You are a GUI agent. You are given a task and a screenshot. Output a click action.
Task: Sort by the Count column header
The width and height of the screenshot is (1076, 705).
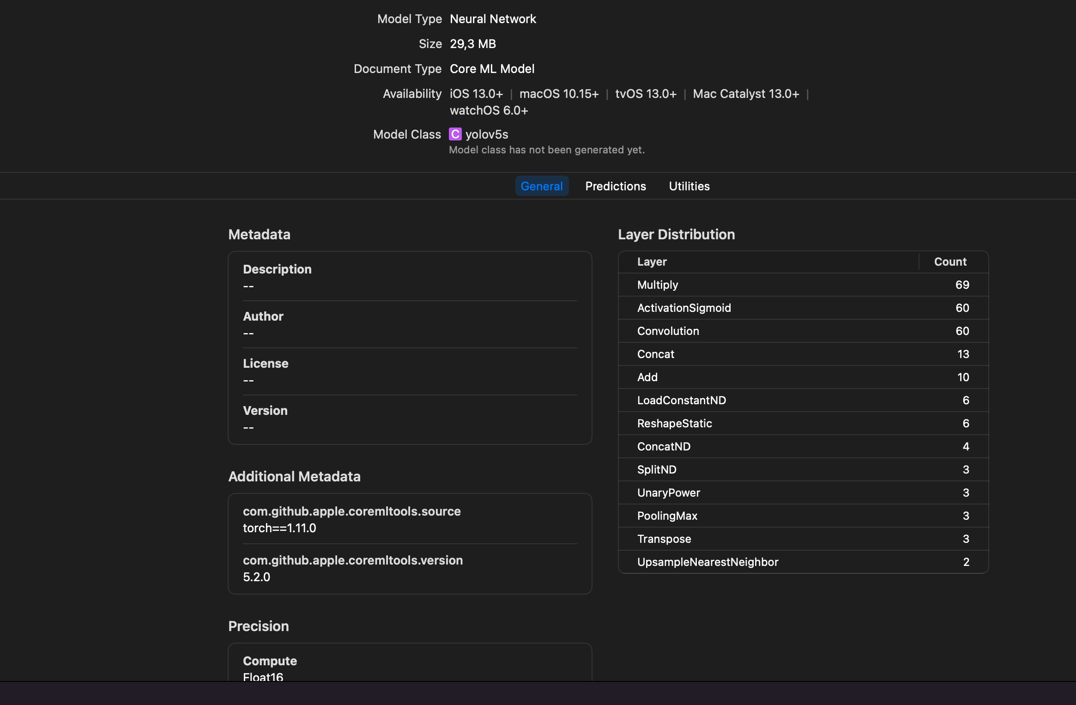pyautogui.click(x=949, y=261)
